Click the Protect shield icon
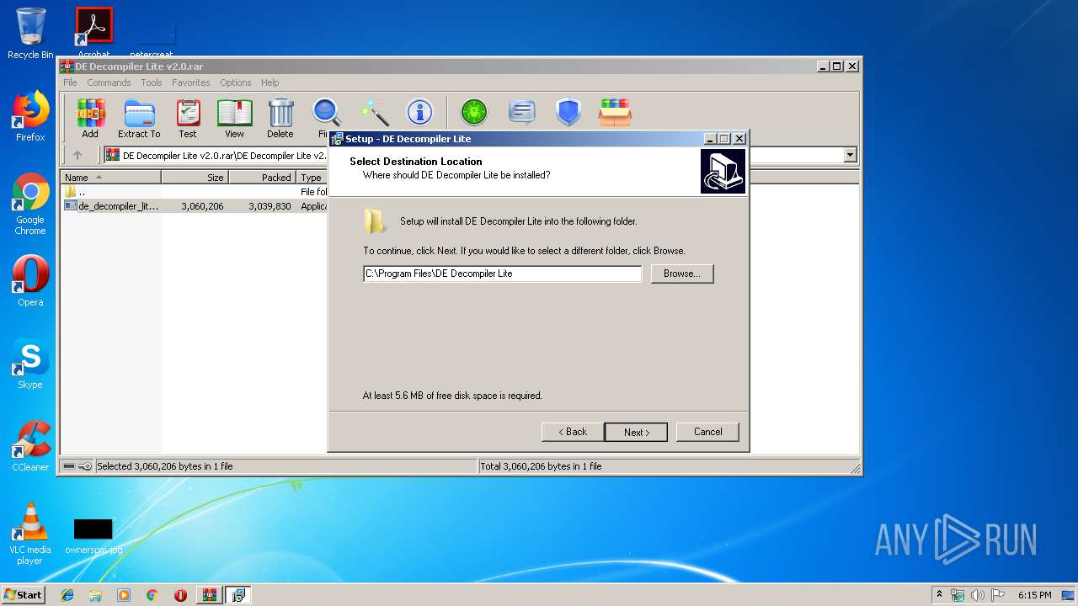This screenshot has width=1078, height=606. pyautogui.click(x=568, y=112)
